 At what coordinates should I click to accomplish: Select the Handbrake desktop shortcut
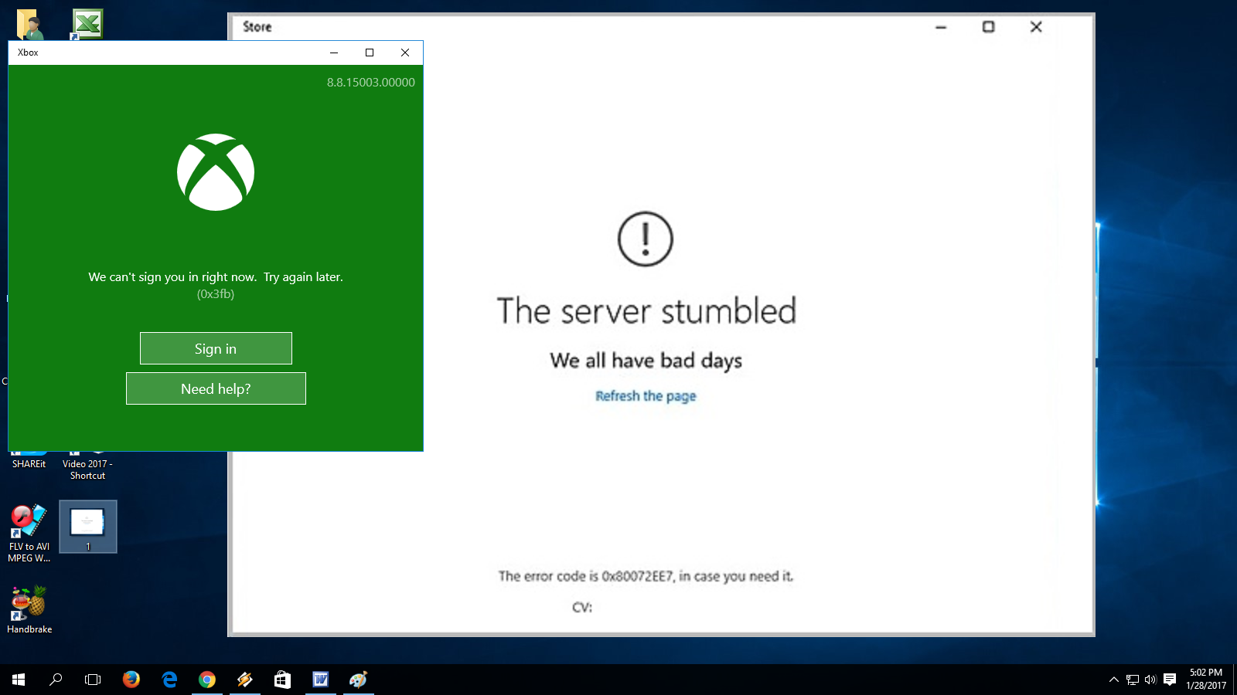point(29,609)
